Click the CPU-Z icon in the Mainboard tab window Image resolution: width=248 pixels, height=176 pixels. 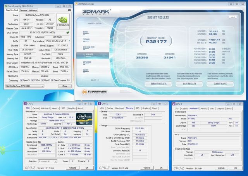pos(174,104)
